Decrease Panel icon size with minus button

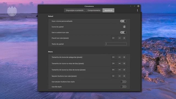pyautogui.click(x=120, y=38)
